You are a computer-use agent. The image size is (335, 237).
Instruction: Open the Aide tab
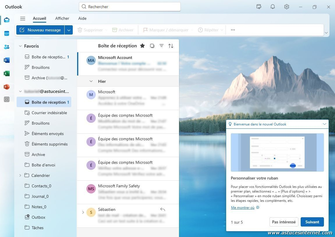[x=82, y=19]
